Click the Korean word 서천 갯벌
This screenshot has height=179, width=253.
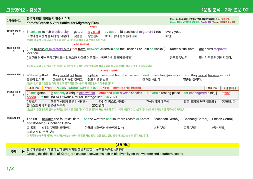(x=160, y=128)
